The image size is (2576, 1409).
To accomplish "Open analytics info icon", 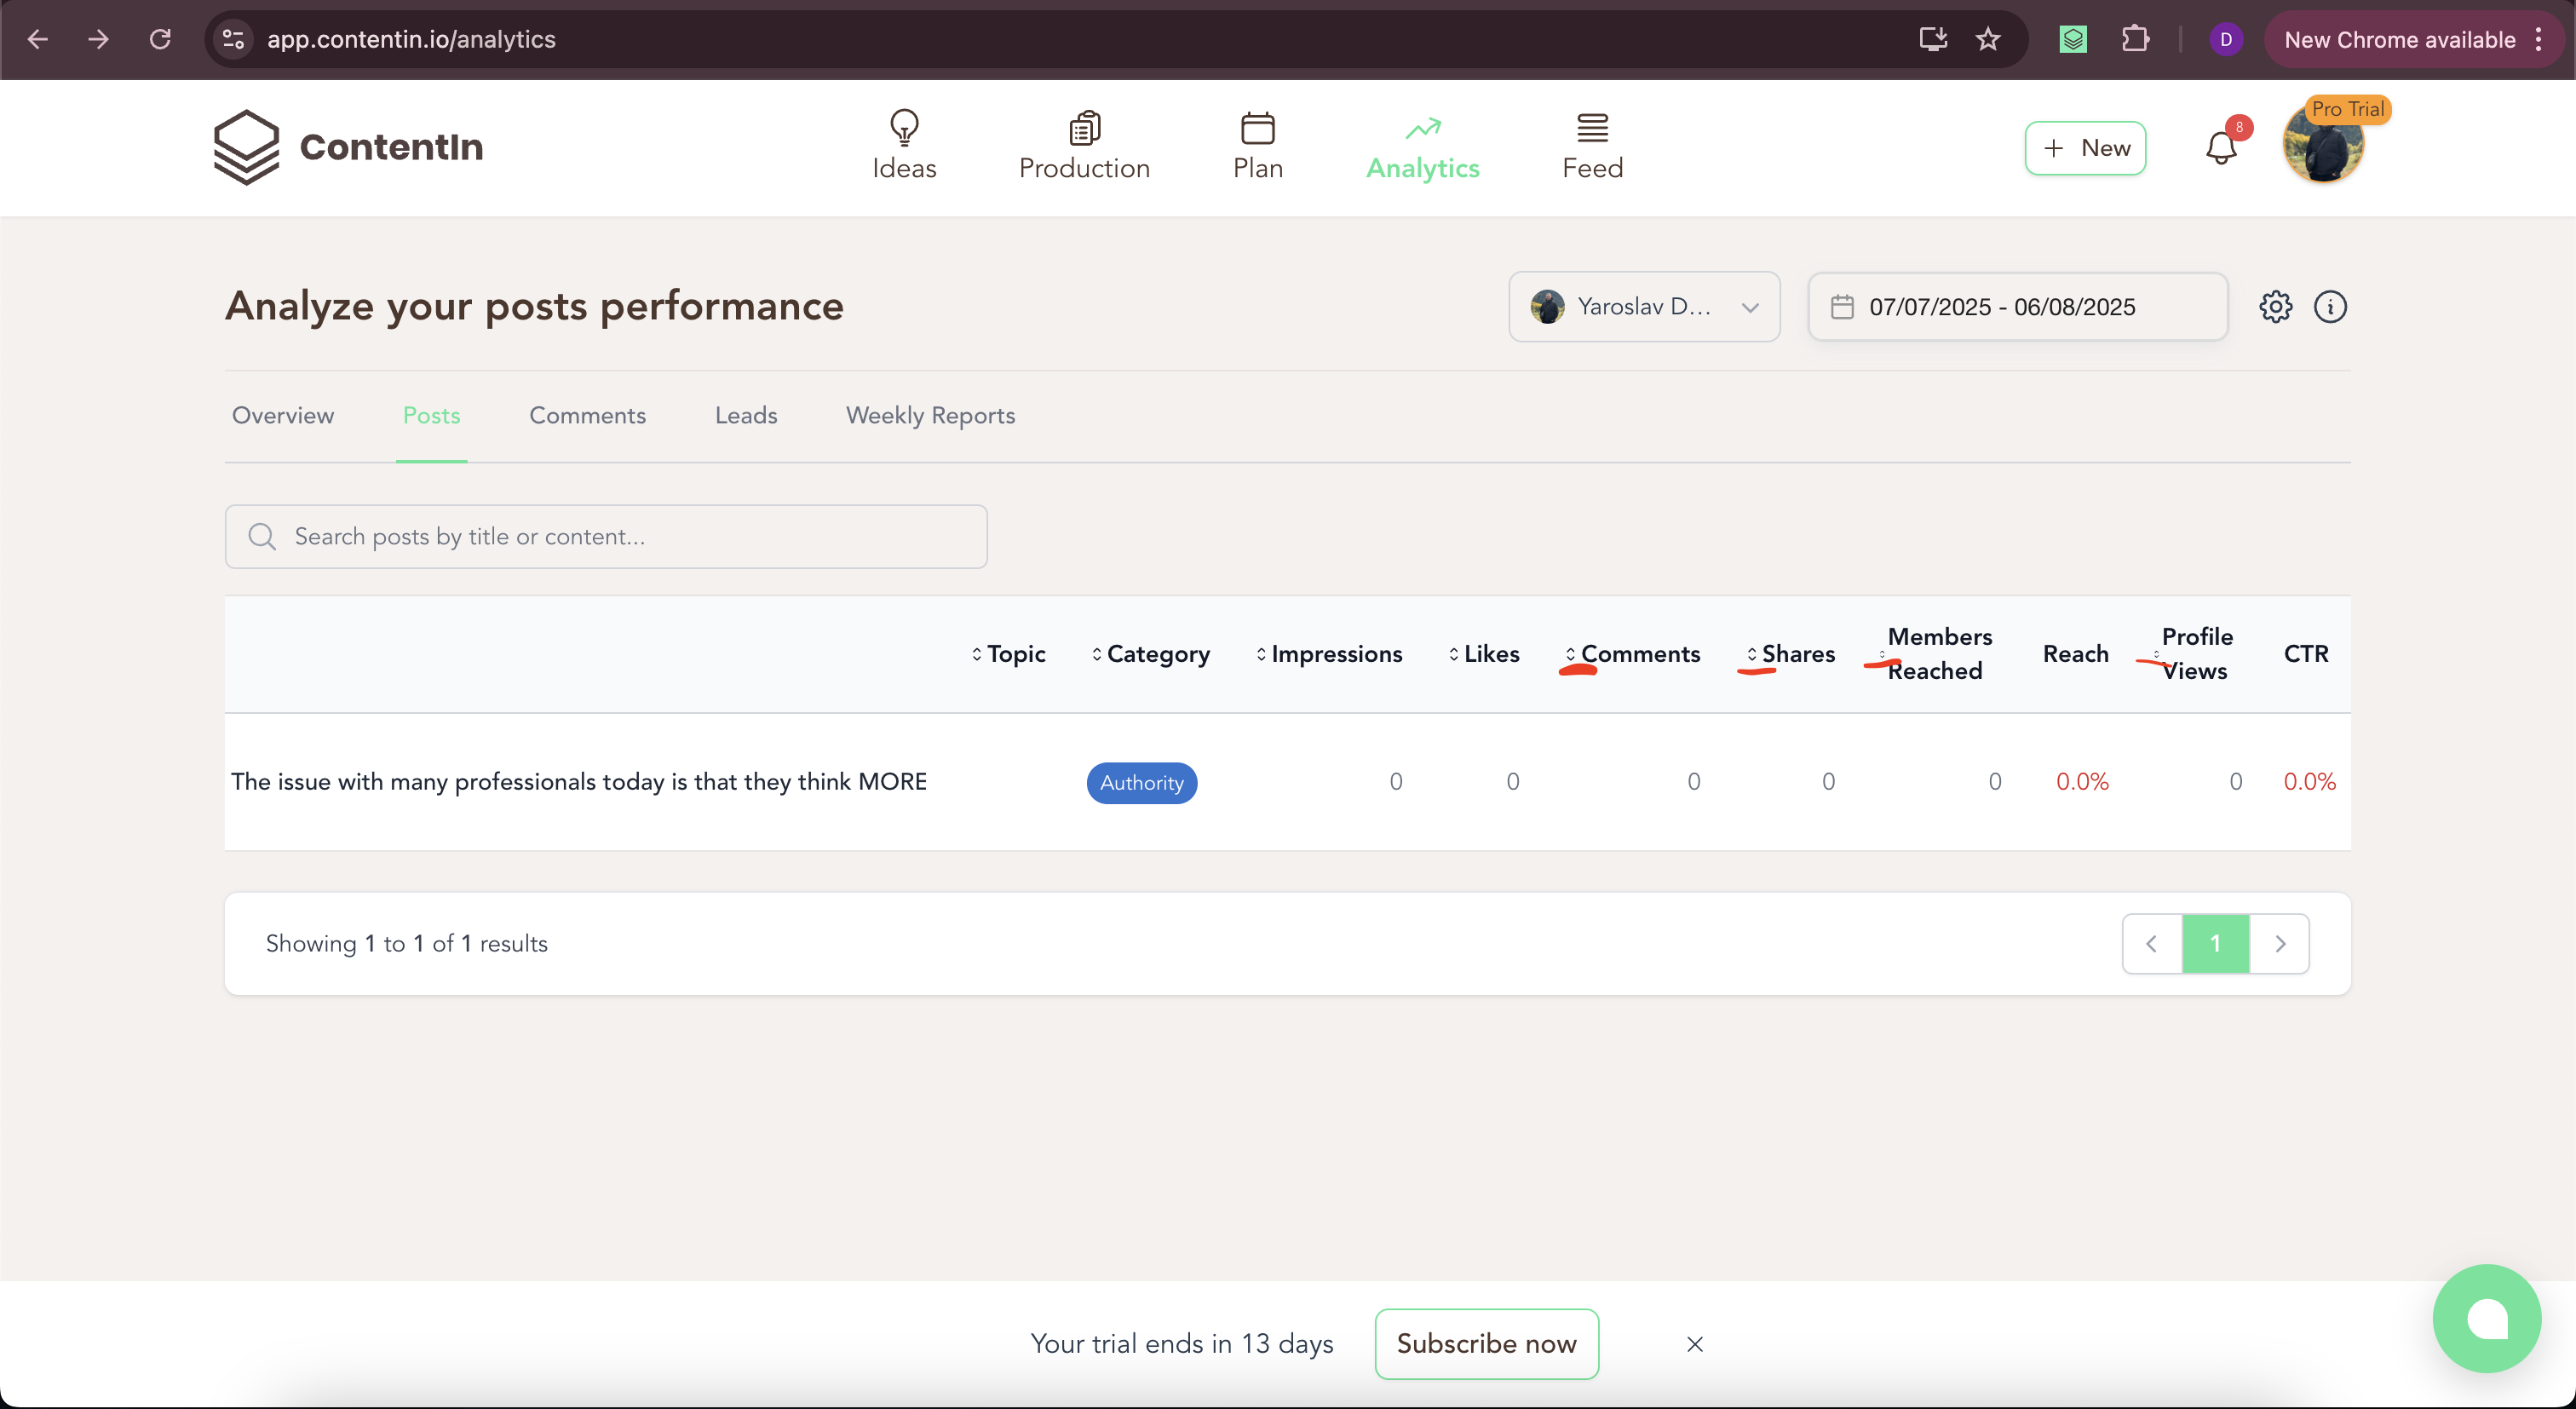I will (x=2330, y=307).
